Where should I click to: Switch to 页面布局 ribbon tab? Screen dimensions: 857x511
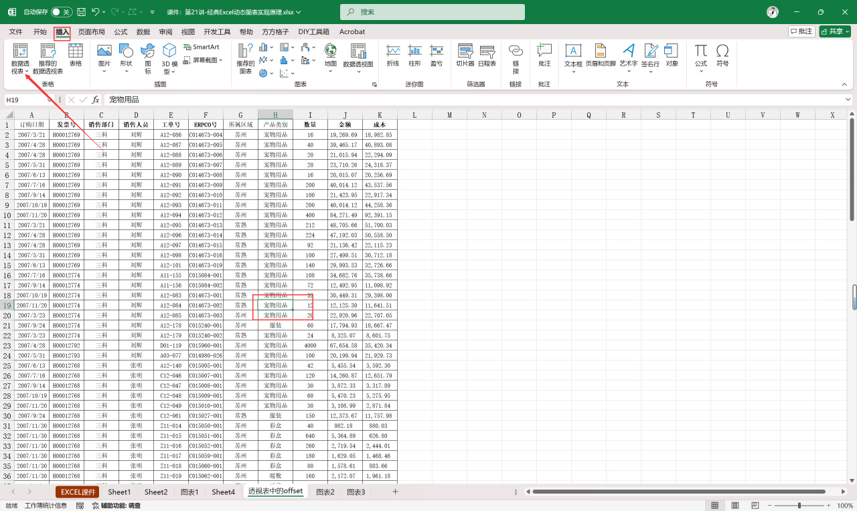[x=92, y=31]
